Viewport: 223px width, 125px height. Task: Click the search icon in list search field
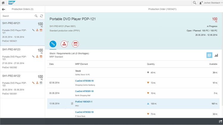coord(36,16)
